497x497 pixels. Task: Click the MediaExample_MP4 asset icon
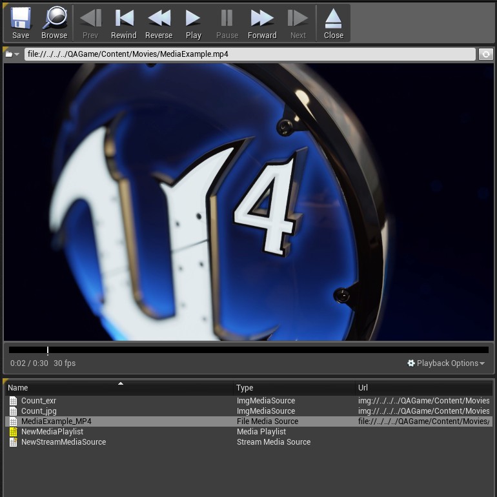pyautogui.click(x=13, y=421)
